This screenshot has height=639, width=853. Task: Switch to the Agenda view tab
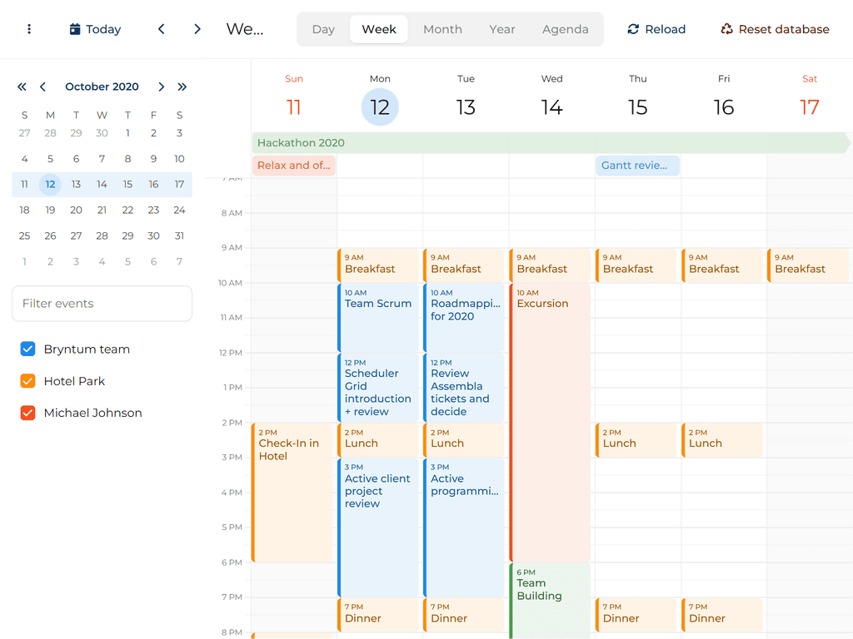click(x=565, y=29)
